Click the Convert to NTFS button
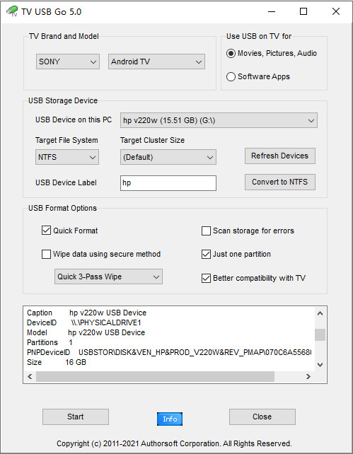 (280, 182)
